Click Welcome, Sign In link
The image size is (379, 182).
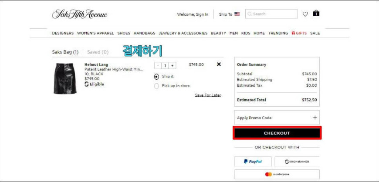click(x=193, y=14)
